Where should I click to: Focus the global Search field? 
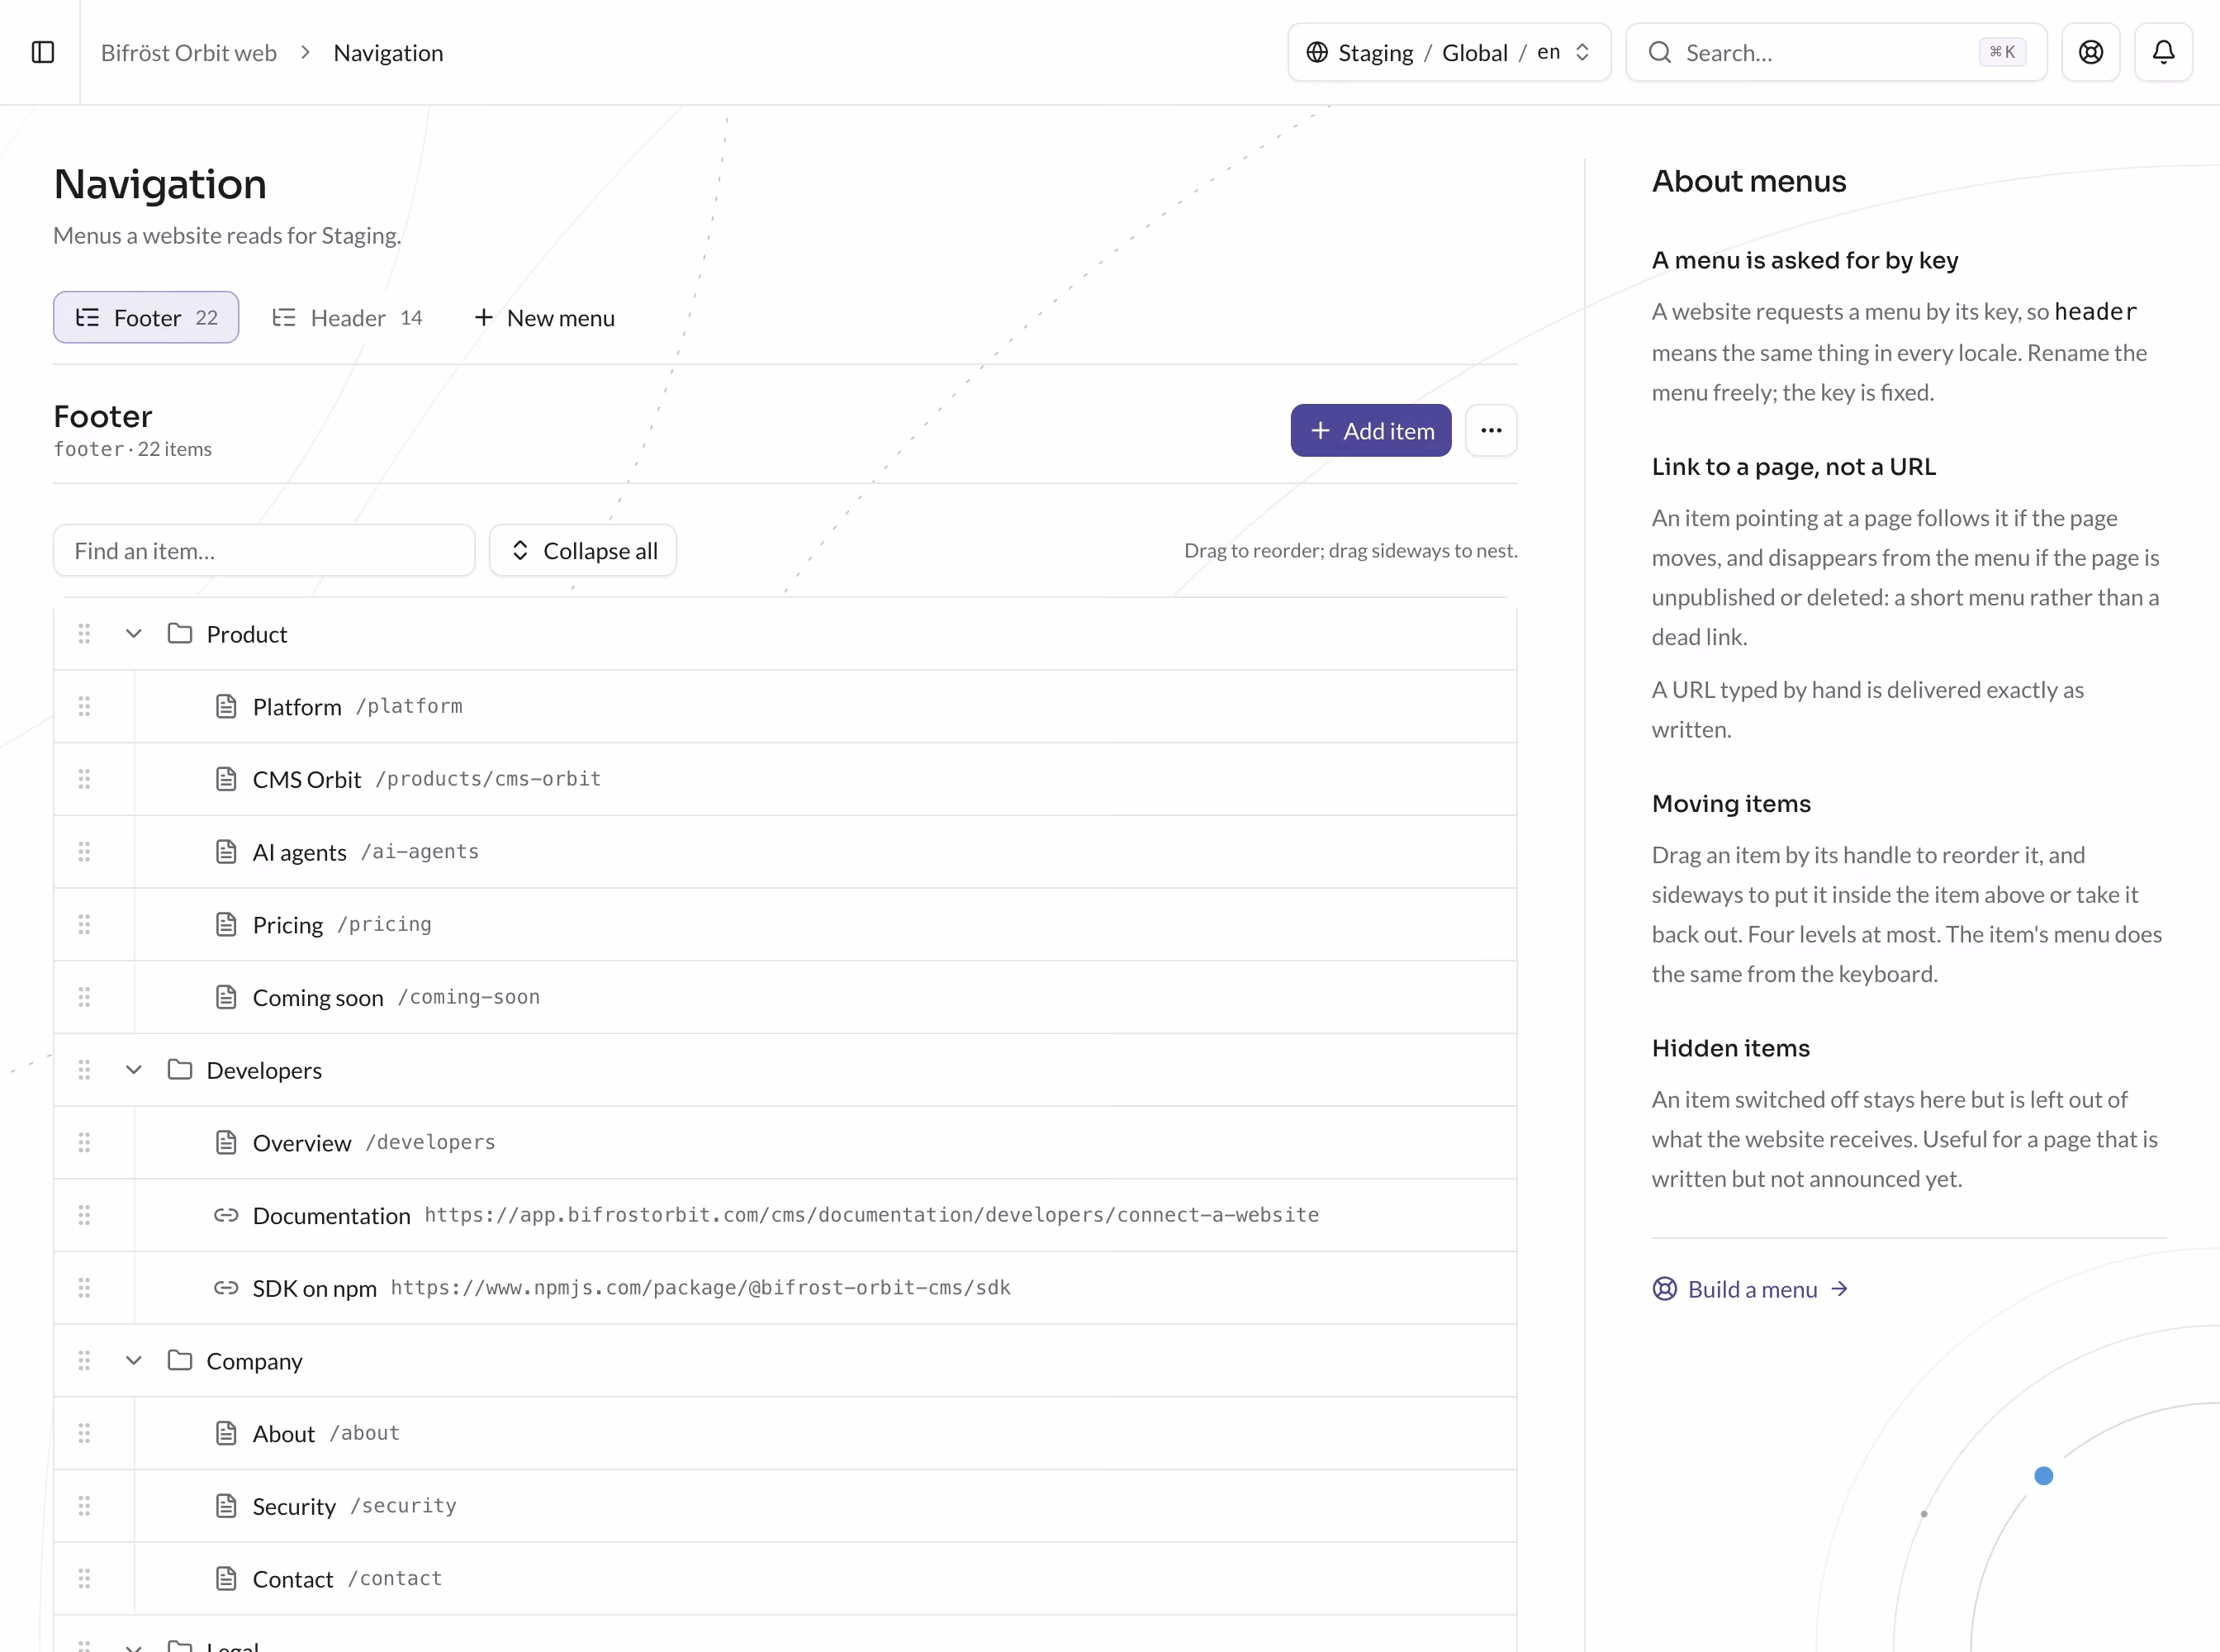click(x=1836, y=52)
